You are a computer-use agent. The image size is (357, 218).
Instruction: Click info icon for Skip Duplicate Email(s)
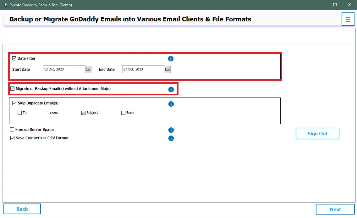pyautogui.click(x=171, y=104)
